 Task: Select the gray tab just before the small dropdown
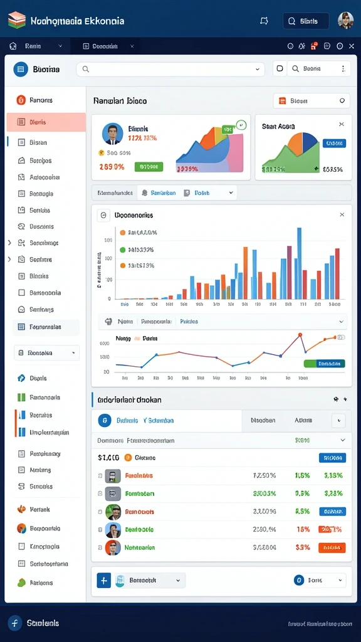(x=303, y=421)
